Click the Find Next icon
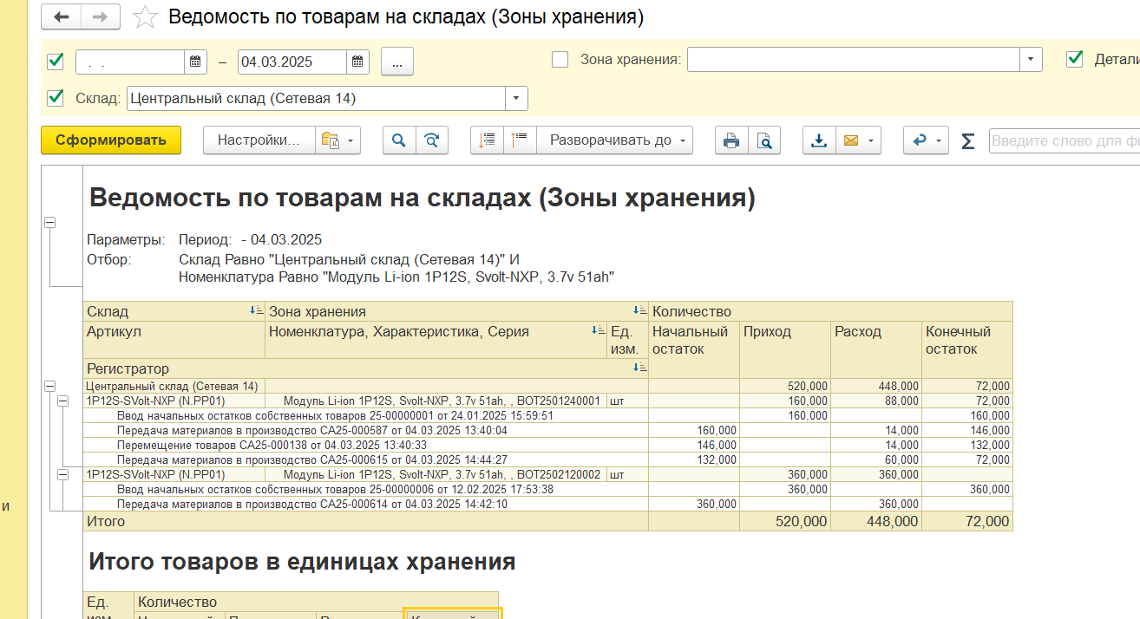 [432, 140]
